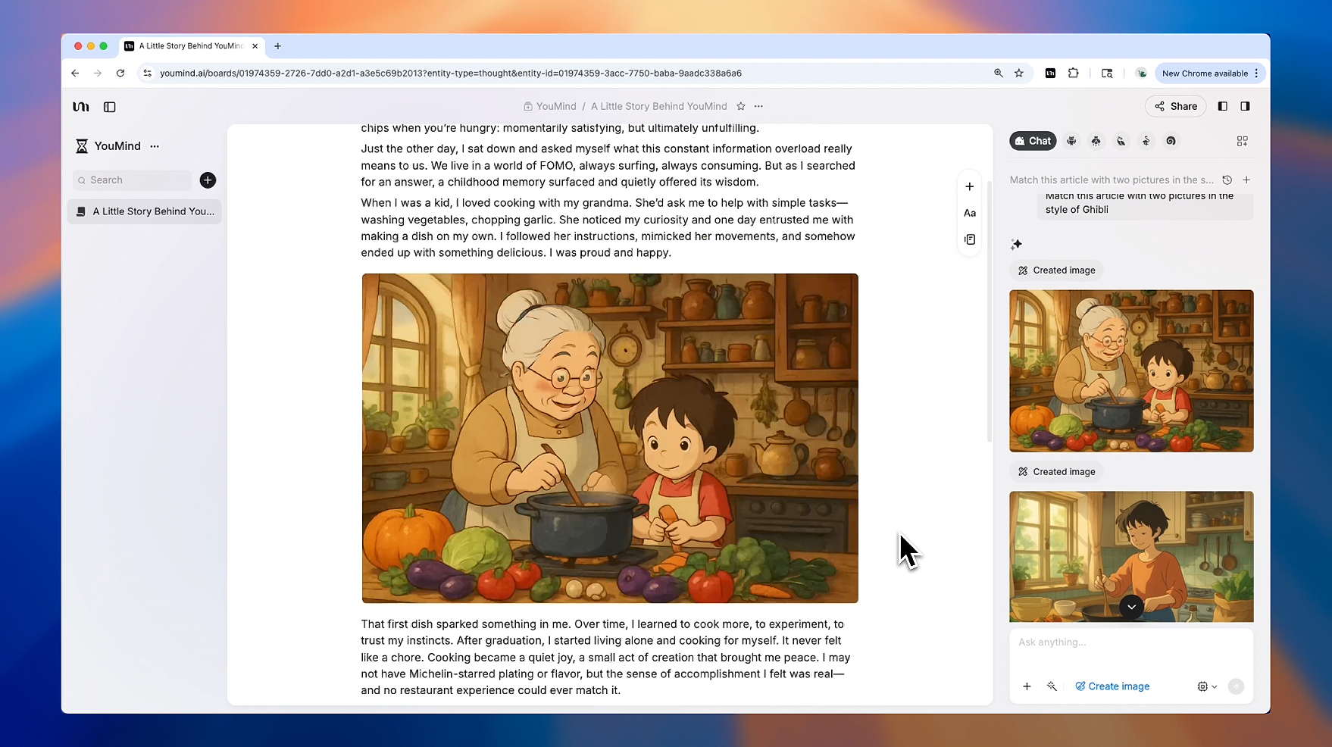1332x747 pixels.
Task: Click the Share button
Action: 1176,106
